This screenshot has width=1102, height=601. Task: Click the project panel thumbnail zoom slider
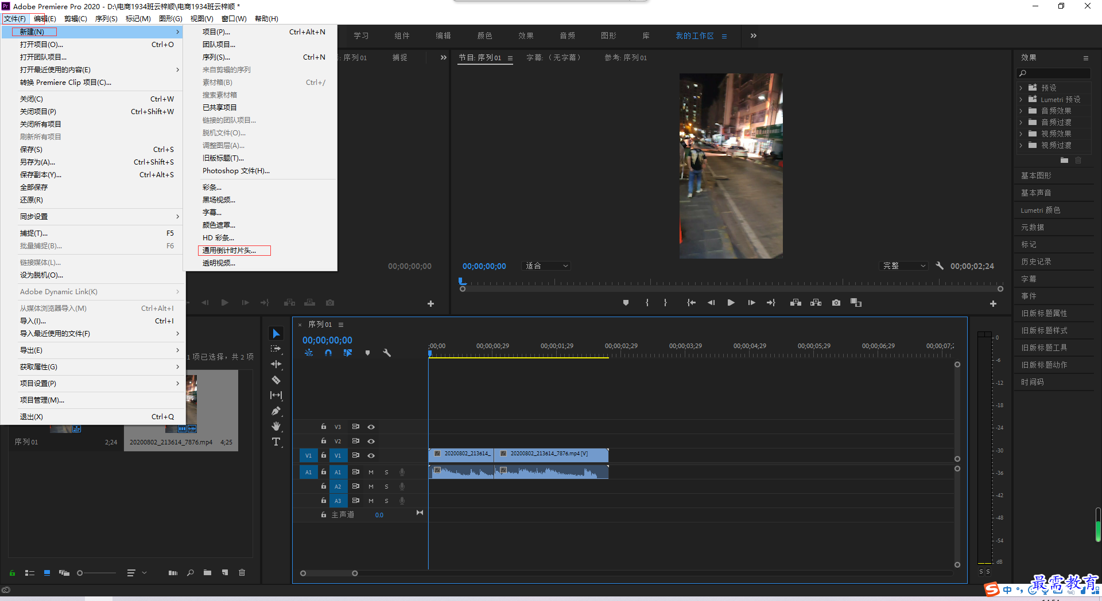(x=96, y=572)
